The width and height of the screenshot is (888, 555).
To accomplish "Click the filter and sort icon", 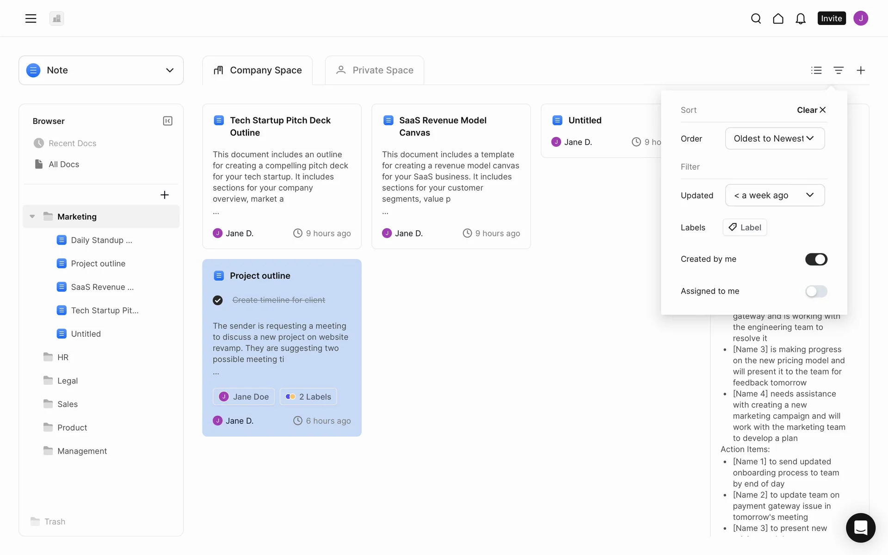I will pyautogui.click(x=839, y=70).
